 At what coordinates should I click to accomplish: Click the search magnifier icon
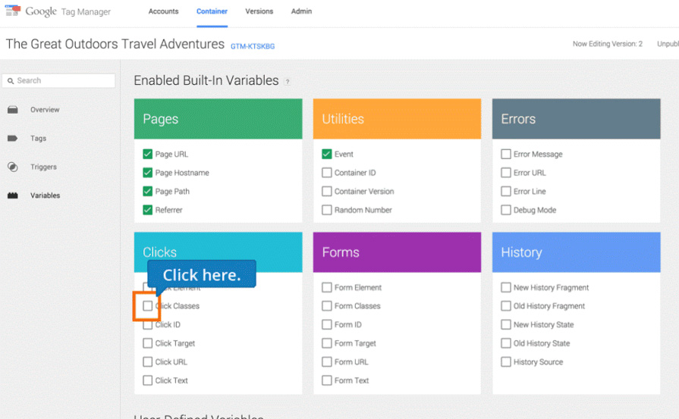(11, 81)
